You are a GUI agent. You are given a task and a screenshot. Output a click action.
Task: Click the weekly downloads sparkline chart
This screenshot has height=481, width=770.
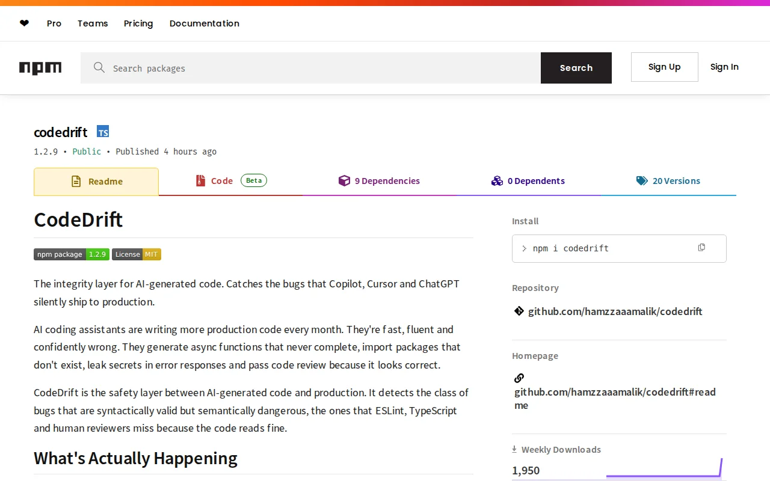[x=664, y=468]
